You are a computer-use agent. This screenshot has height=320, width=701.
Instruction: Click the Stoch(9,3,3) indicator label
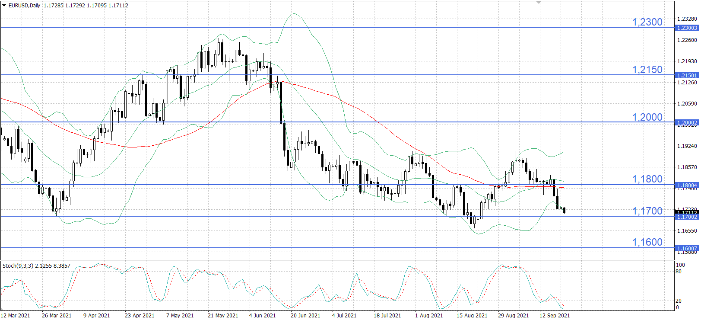(36, 266)
